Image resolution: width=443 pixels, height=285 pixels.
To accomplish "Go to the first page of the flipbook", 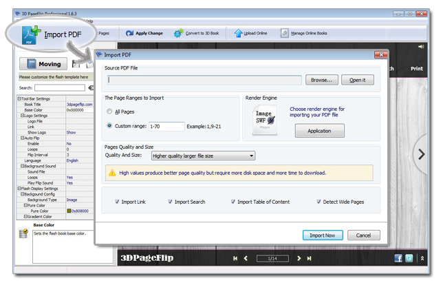I will [x=235, y=258].
